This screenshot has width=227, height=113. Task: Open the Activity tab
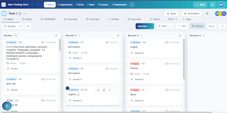(x=113, y=19)
